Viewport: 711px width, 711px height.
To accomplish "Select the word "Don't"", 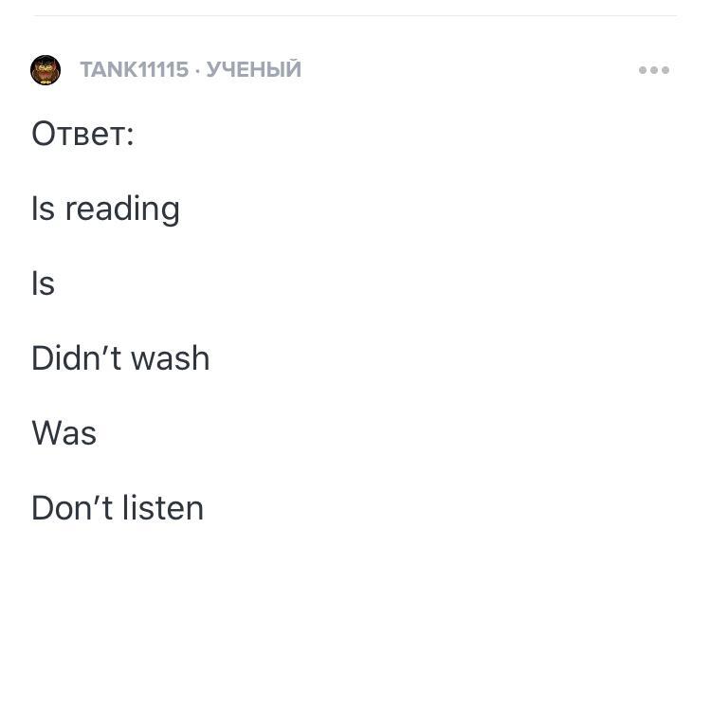I will (x=68, y=508).
